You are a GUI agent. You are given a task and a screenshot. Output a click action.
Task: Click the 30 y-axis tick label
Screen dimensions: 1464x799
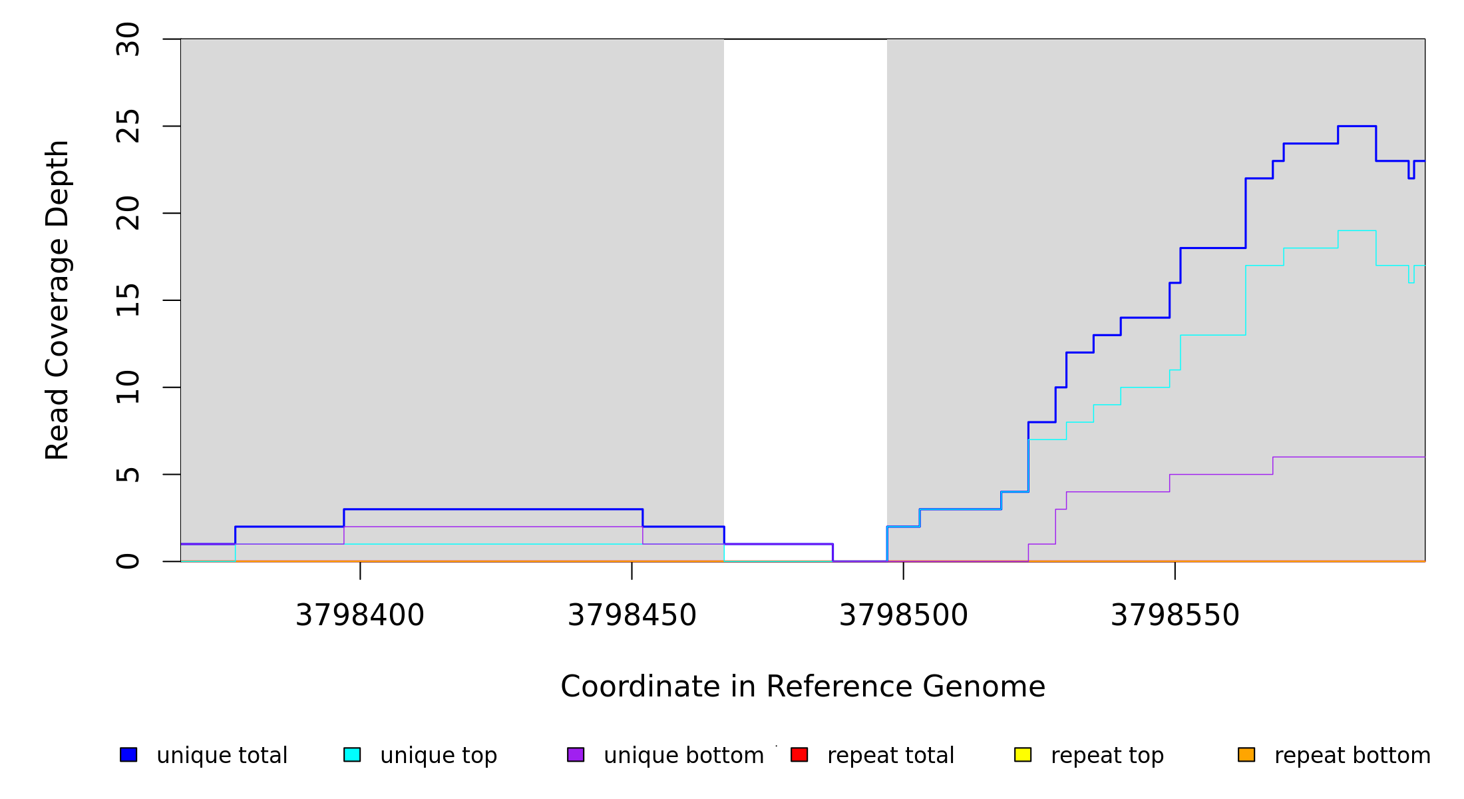[128, 39]
